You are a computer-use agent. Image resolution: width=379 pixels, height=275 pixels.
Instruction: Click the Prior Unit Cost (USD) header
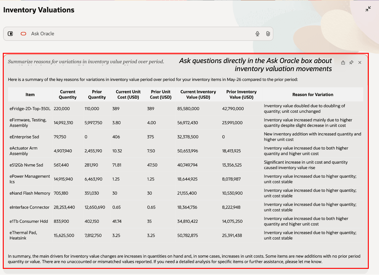[161, 95]
